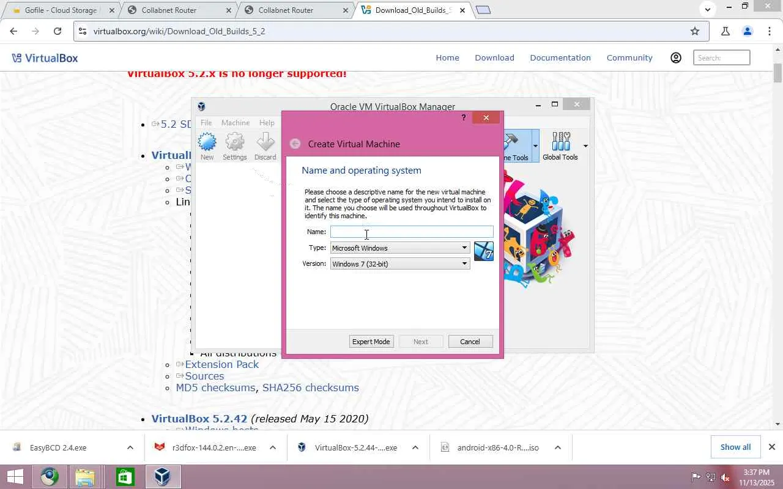783x489 pixels.
Task: Open the Version dropdown showing Windows 7 (32-bit)
Action: click(400, 263)
